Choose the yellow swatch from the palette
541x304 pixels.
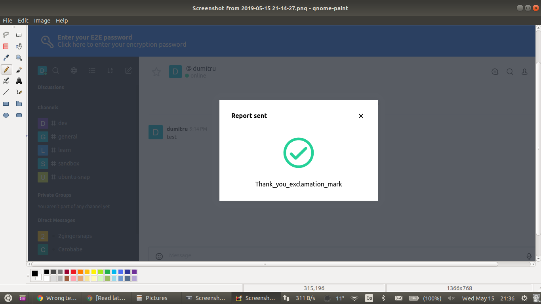tap(94, 272)
